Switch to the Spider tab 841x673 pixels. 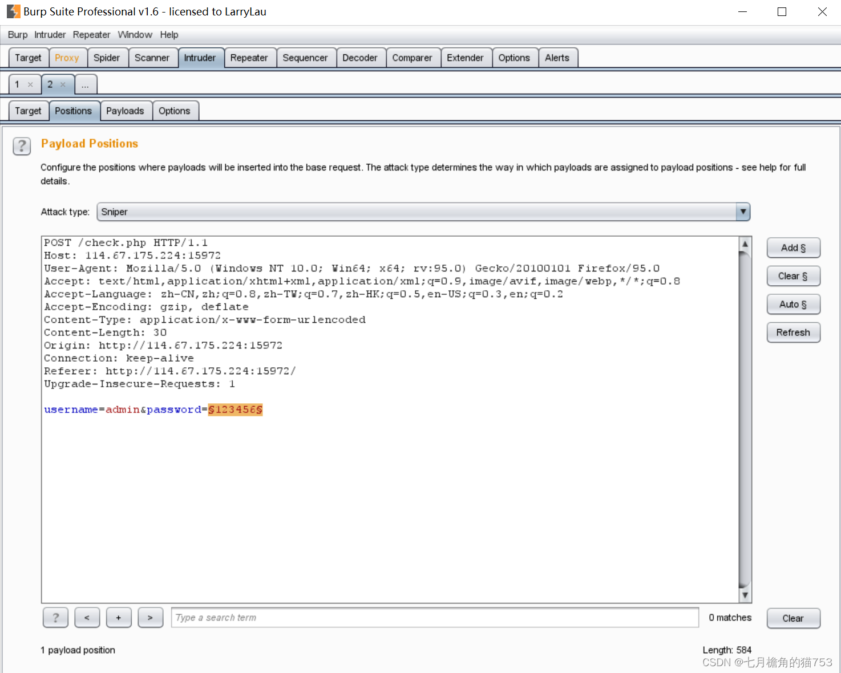coord(107,58)
